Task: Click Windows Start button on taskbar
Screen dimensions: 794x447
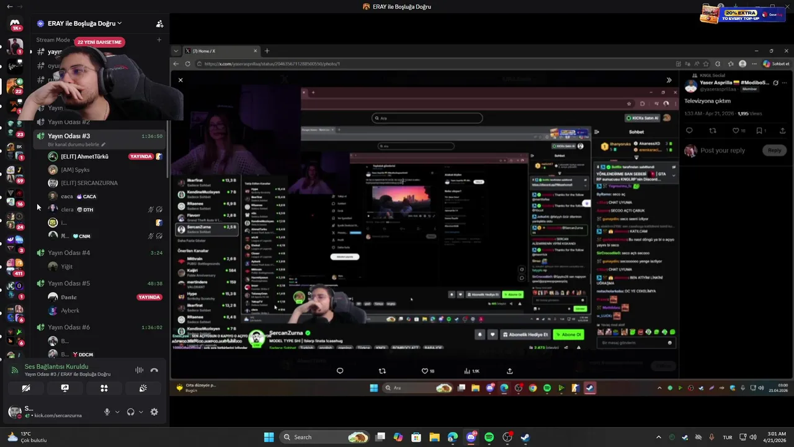Action: tap(269, 437)
